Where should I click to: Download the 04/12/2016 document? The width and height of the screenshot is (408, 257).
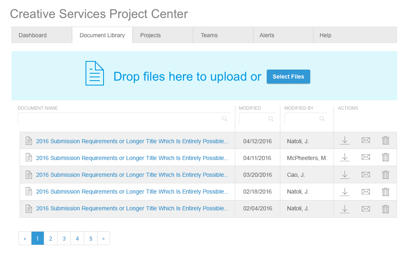345,141
